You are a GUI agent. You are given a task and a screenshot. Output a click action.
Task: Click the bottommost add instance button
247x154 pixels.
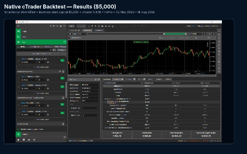tap(41, 120)
